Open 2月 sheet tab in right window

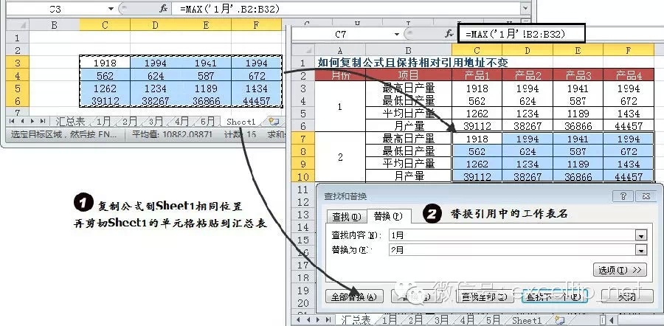(415, 319)
